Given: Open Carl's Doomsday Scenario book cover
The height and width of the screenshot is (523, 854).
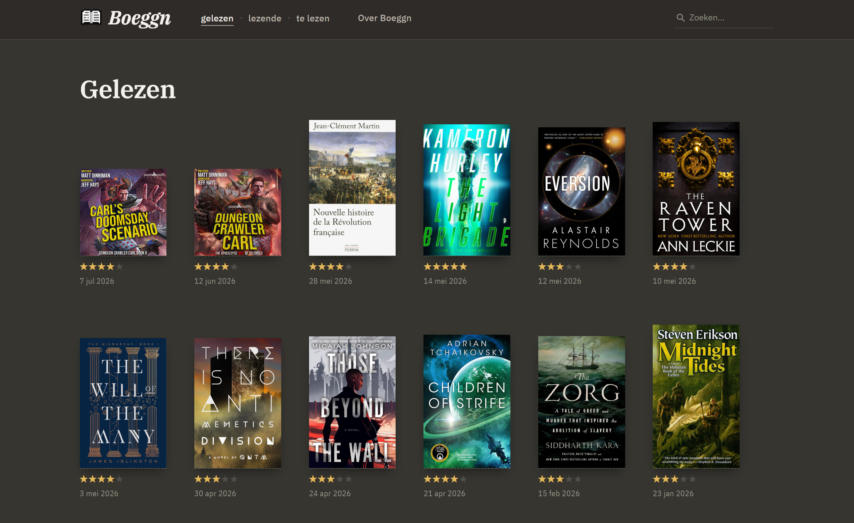Looking at the screenshot, I should (x=123, y=212).
